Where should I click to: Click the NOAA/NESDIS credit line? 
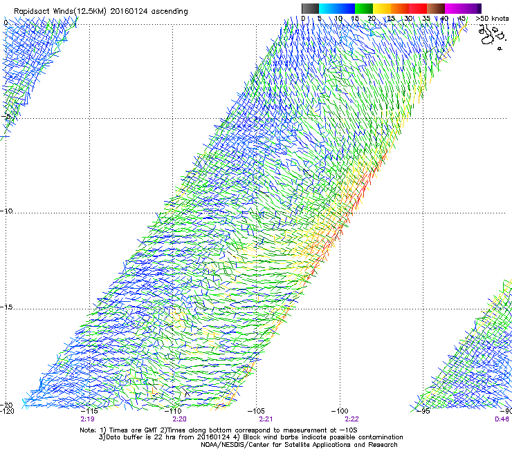(x=299, y=445)
